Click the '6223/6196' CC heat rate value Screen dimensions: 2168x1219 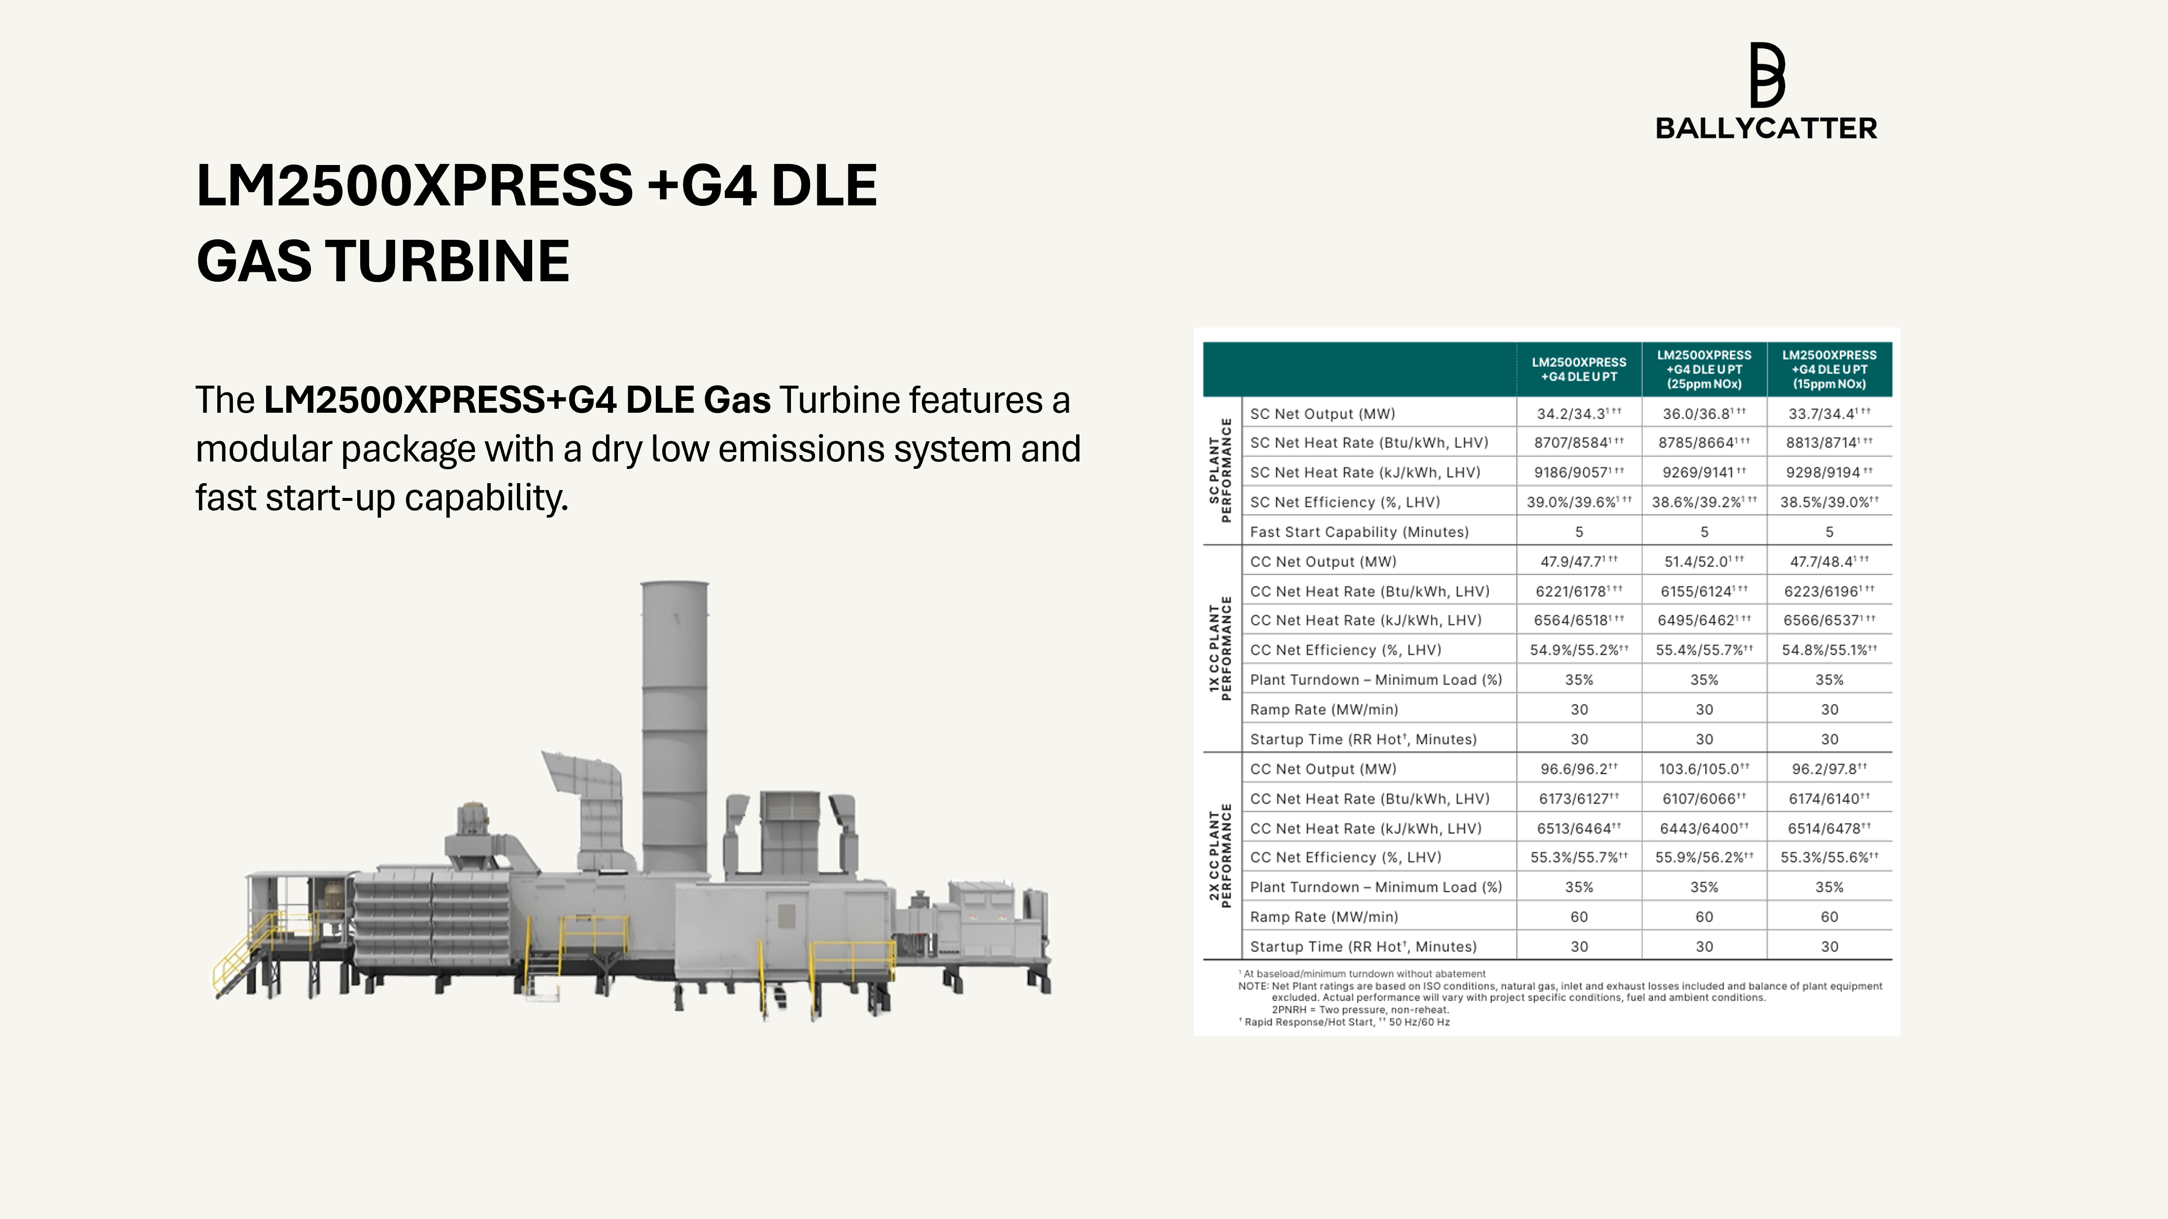click(x=1829, y=592)
